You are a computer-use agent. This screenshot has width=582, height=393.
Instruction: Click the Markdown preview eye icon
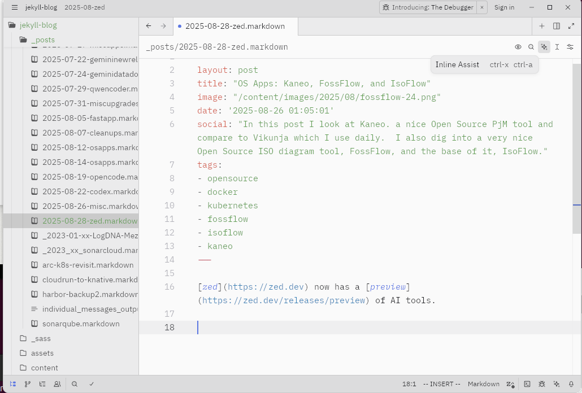pos(518,47)
